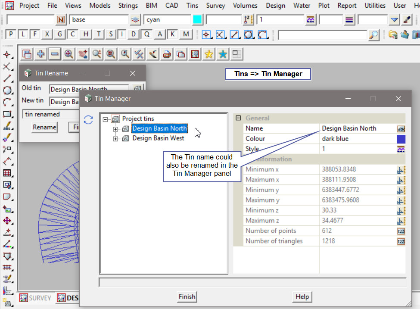Click the line style icon in Style row
The height and width of the screenshot is (309, 420).
(401, 149)
